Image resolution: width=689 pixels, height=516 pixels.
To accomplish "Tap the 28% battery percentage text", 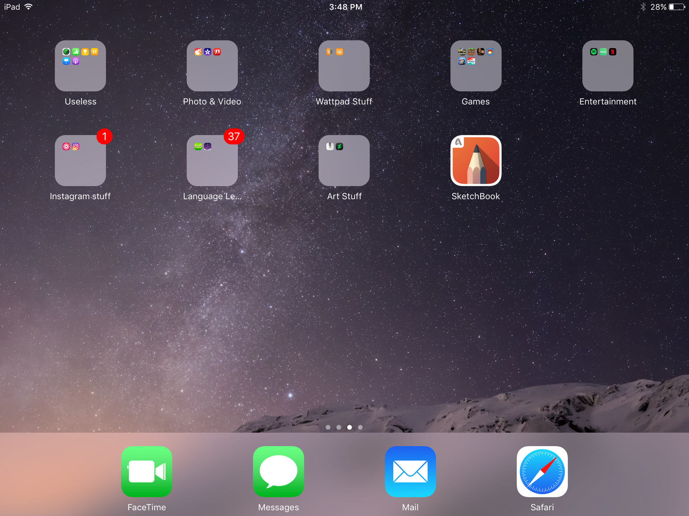I will point(658,7).
